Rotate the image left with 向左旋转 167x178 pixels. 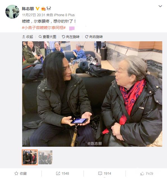(71, 37)
